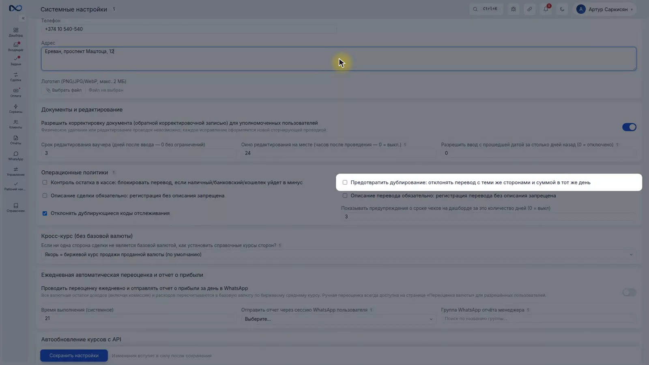This screenshot has height=365, width=649.
Task: Open the Кросс-курс Якорь dropdown
Action: 339,255
